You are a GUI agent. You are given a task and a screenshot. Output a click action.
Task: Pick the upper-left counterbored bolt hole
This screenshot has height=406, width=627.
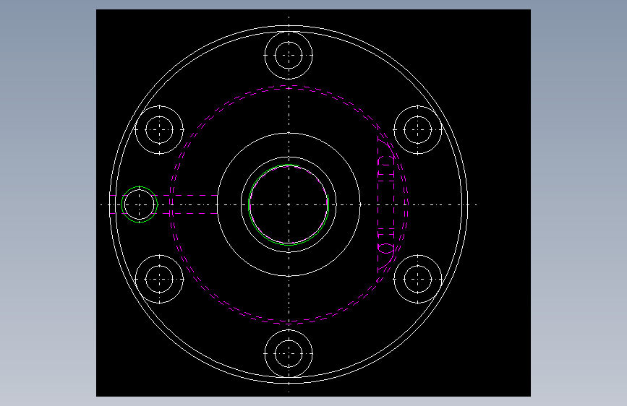coord(159,130)
